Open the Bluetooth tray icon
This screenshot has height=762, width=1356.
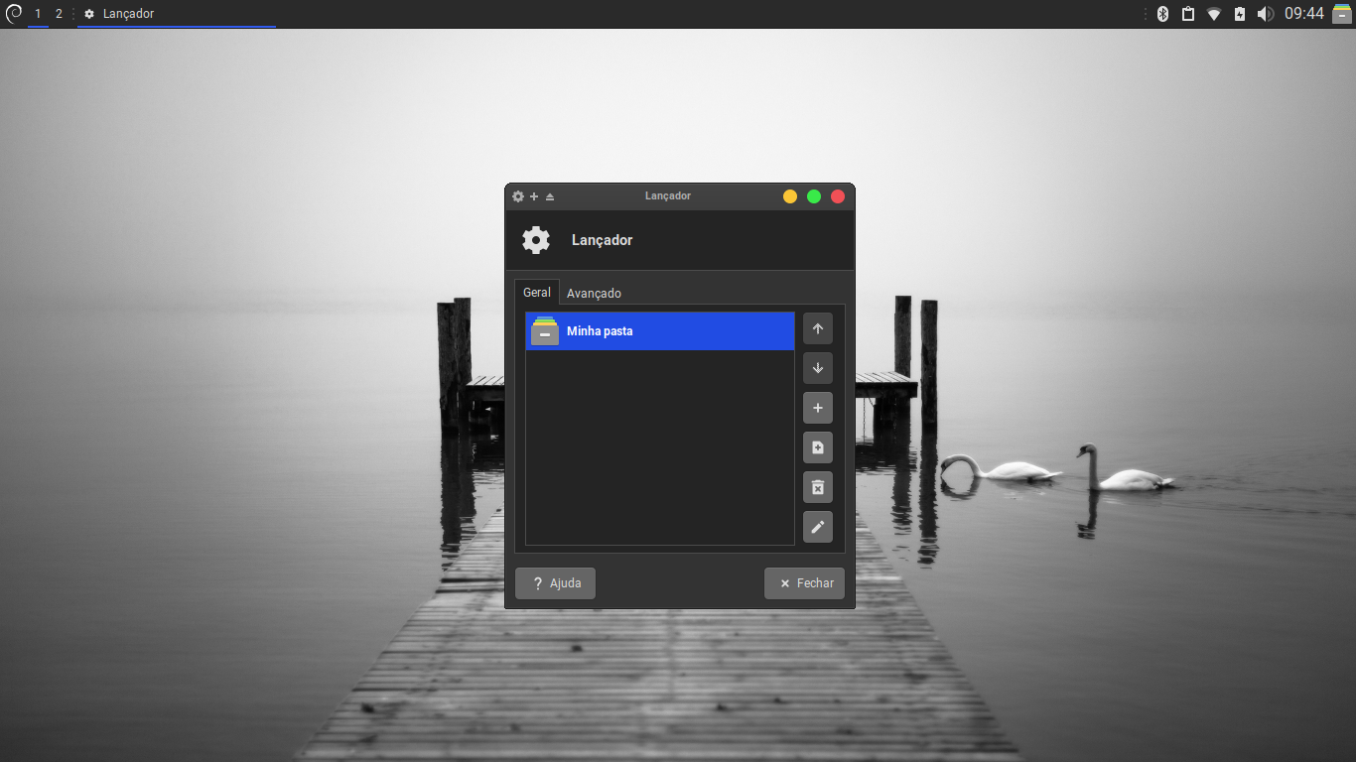1163,14
